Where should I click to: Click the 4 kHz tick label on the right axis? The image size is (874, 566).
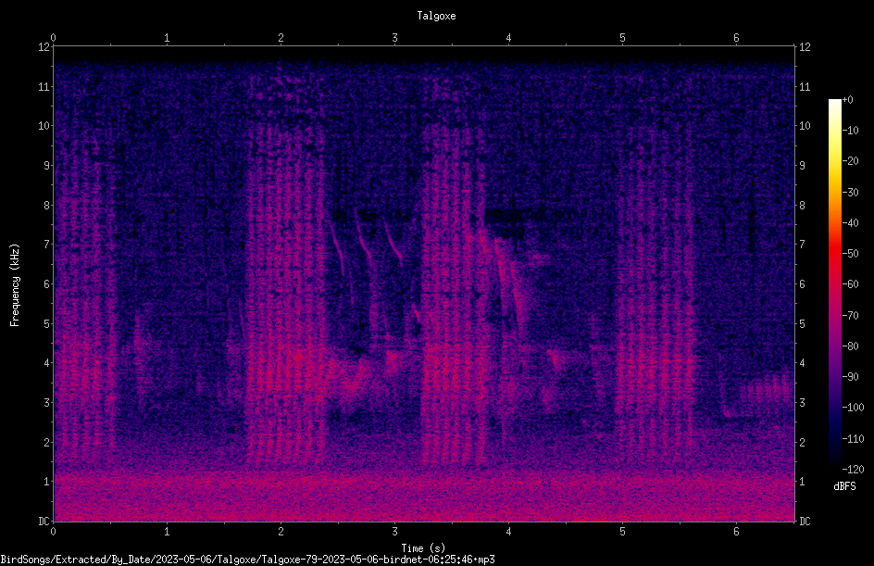[x=802, y=363]
